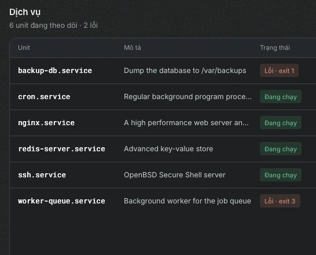Click the 'Trạng thái' column header
The width and height of the screenshot is (316, 255).
(x=275, y=48)
